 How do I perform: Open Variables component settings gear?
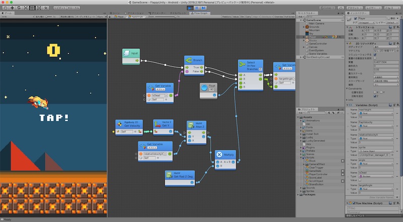pyautogui.click(x=398, y=105)
